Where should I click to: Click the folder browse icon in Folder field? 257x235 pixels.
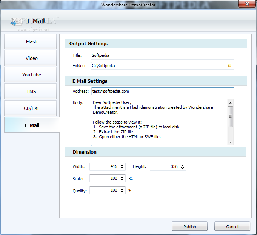229,66
